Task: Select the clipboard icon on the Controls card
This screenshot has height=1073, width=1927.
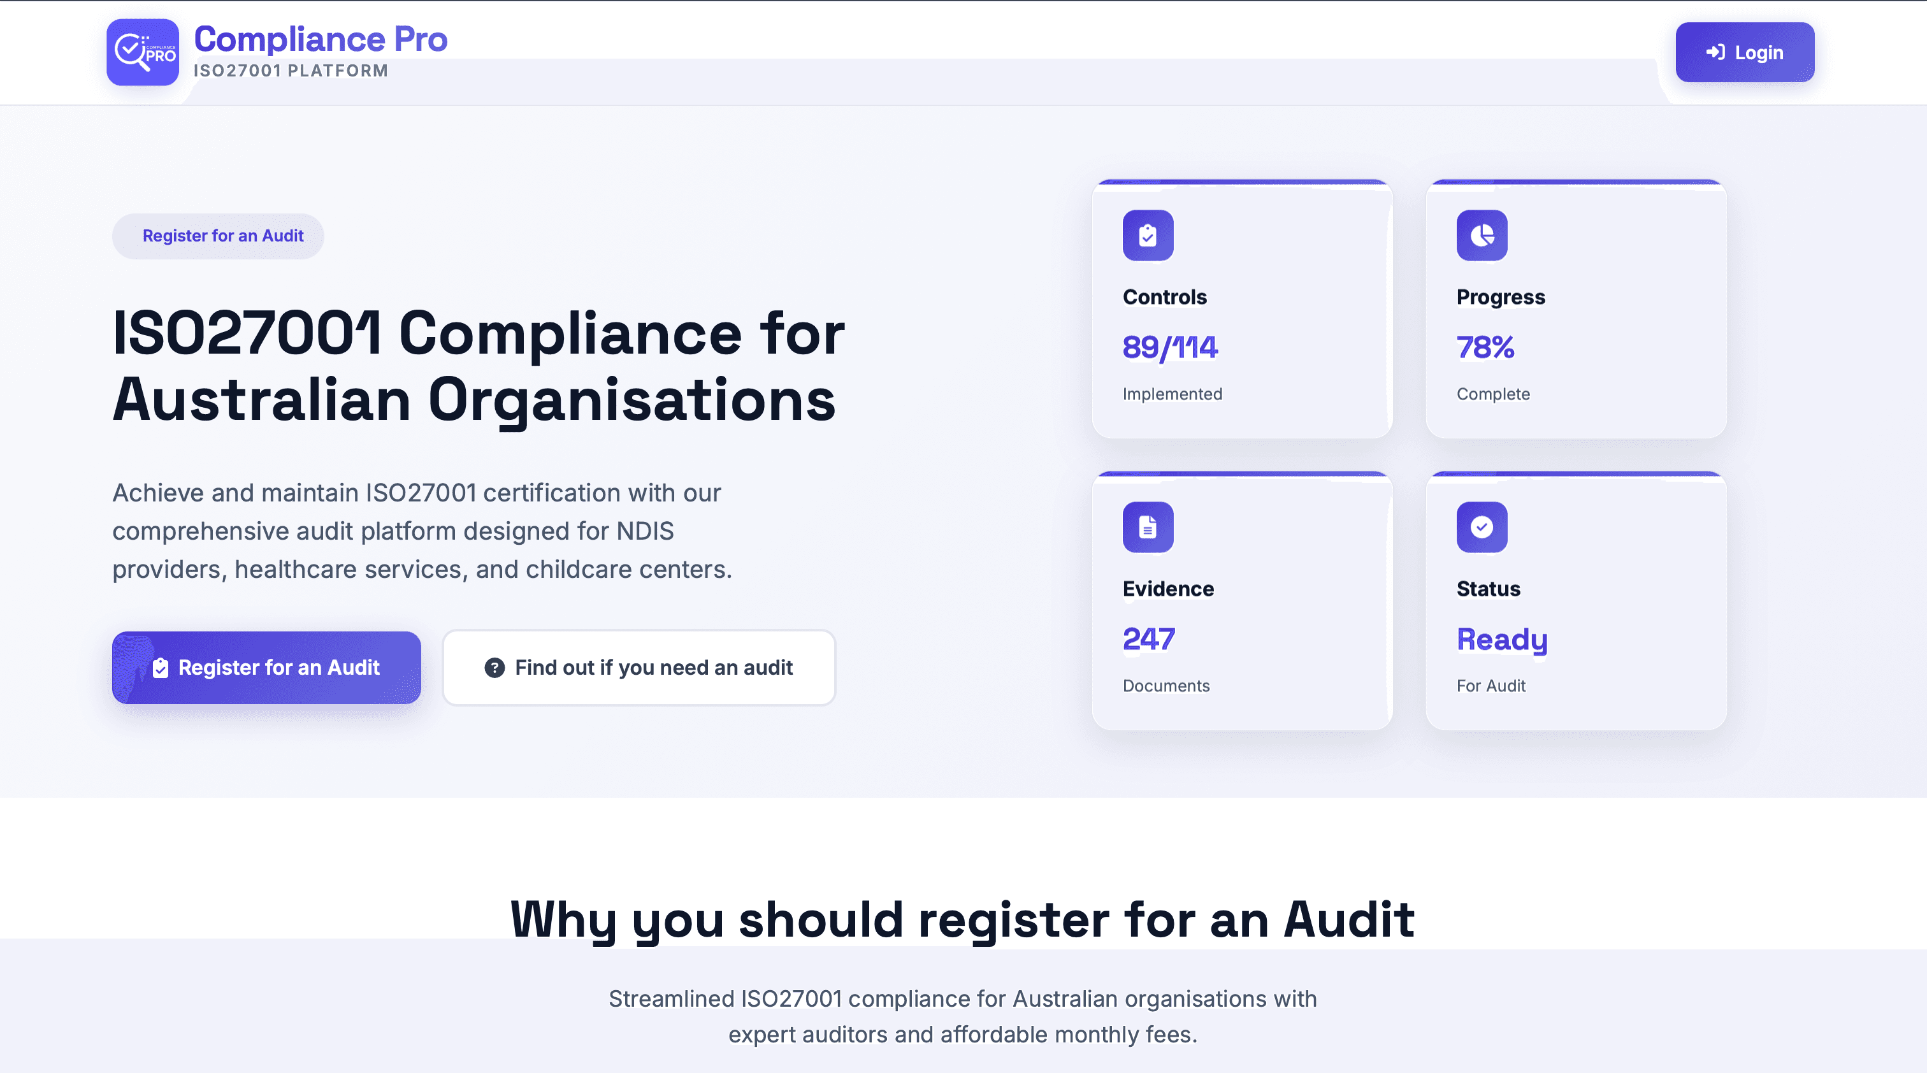Action: pyautogui.click(x=1147, y=234)
